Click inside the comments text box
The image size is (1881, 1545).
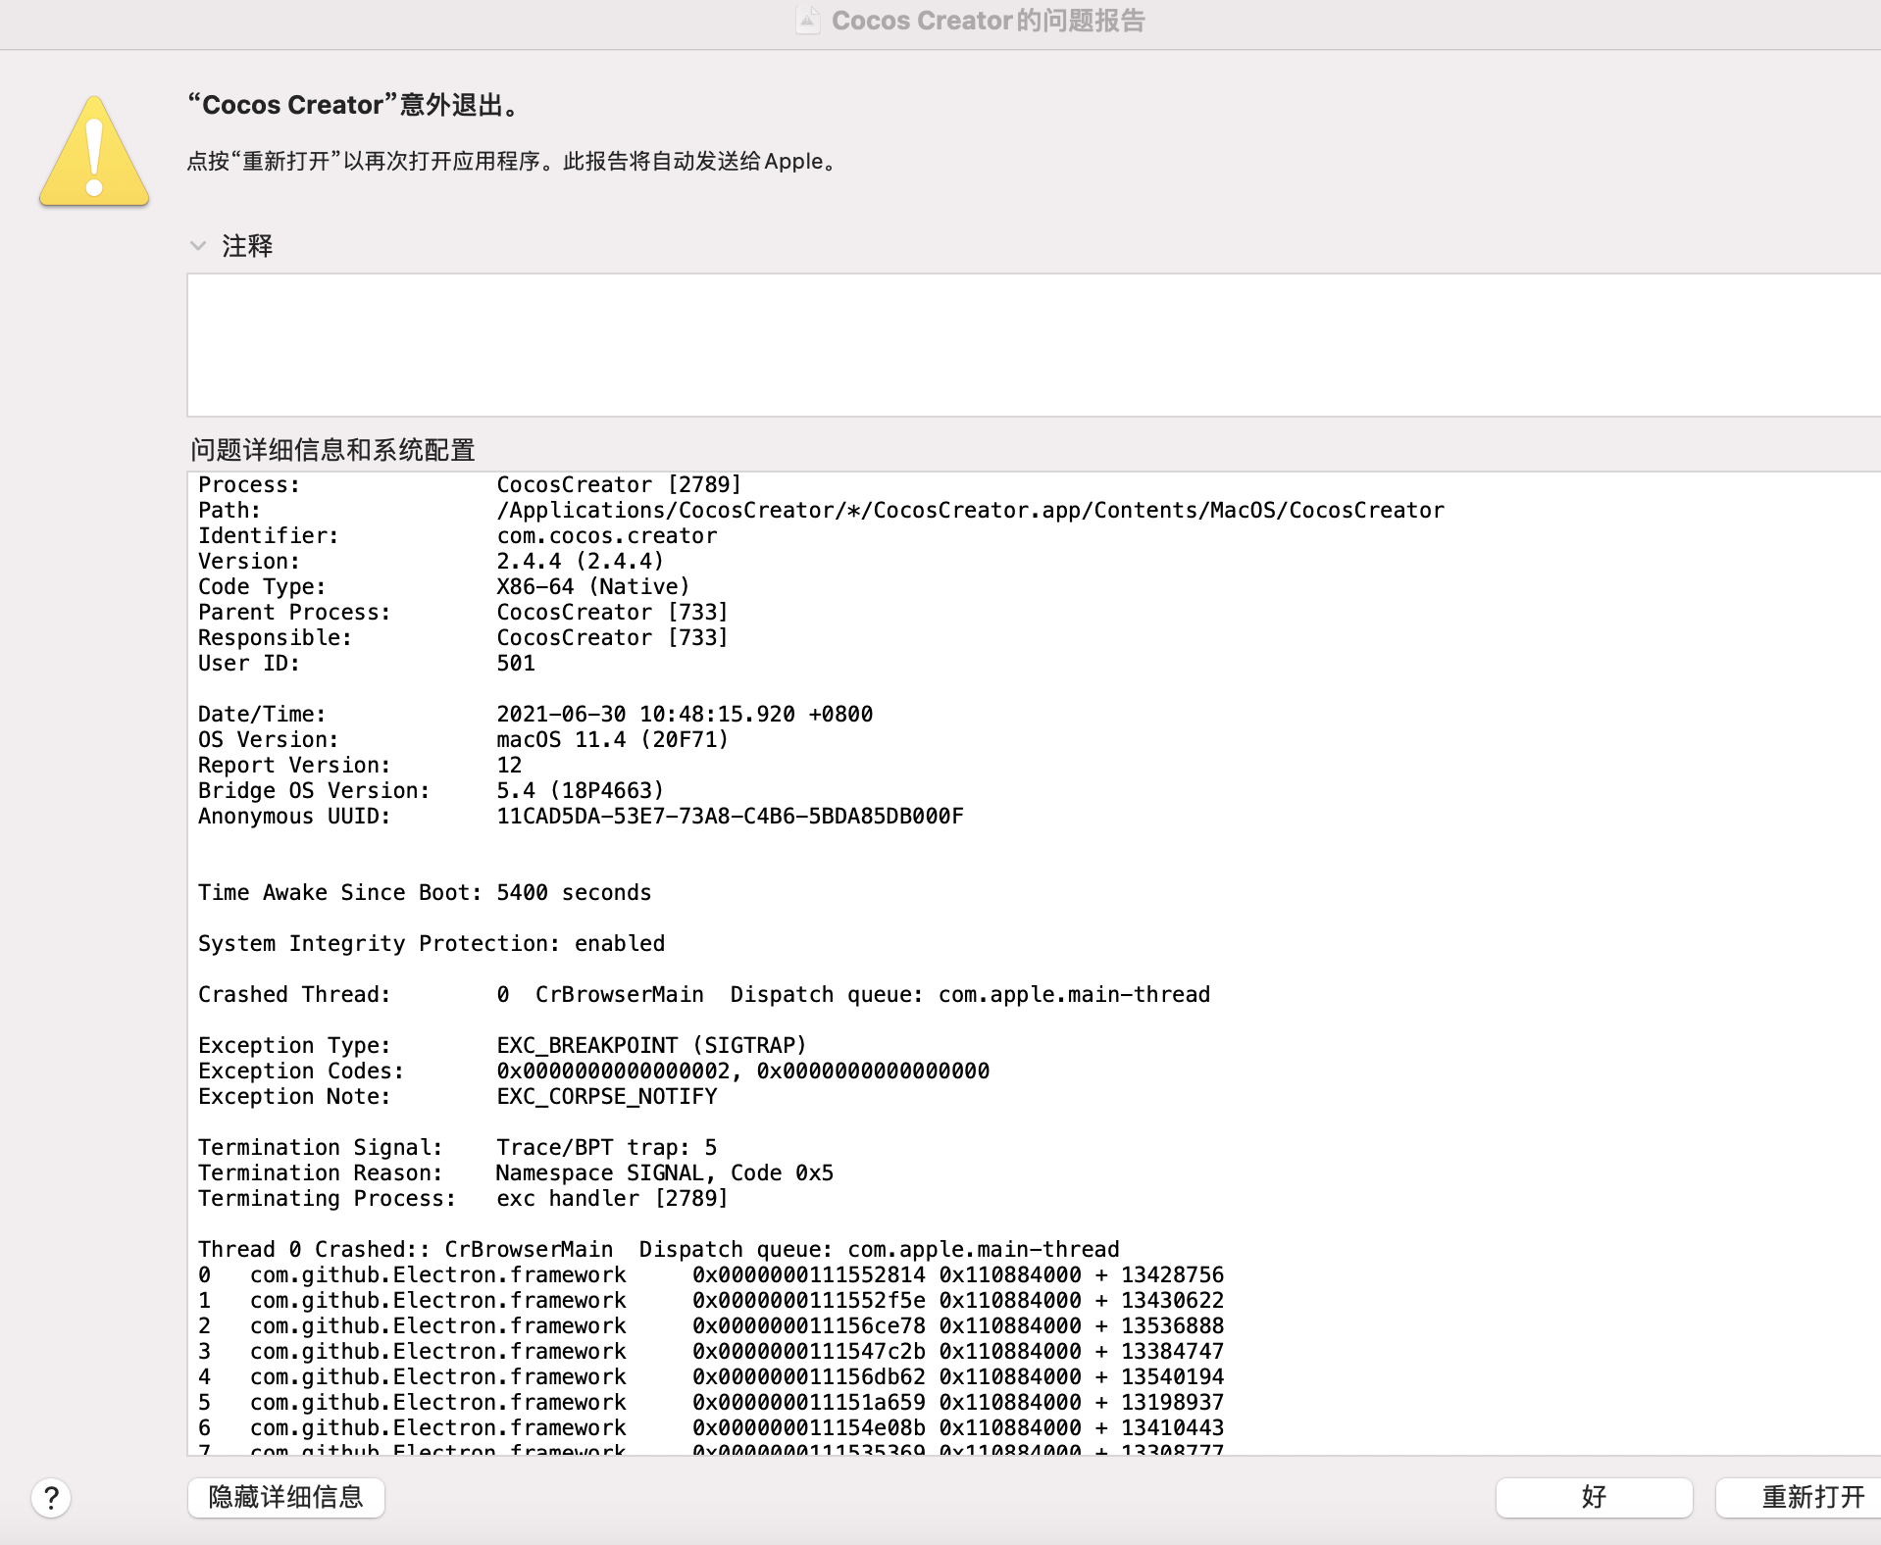(1034, 345)
